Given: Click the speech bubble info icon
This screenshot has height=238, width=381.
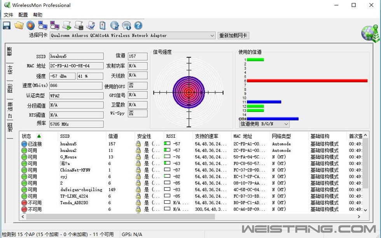Looking at the screenshot, I should [126, 26].
